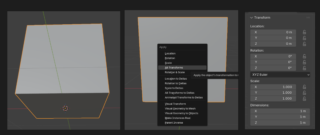Image resolution: width=320 pixels, height=135 pixels.
Task: Open the XYZ Euler rotation mode dropdown
Action: (x=280, y=75)
